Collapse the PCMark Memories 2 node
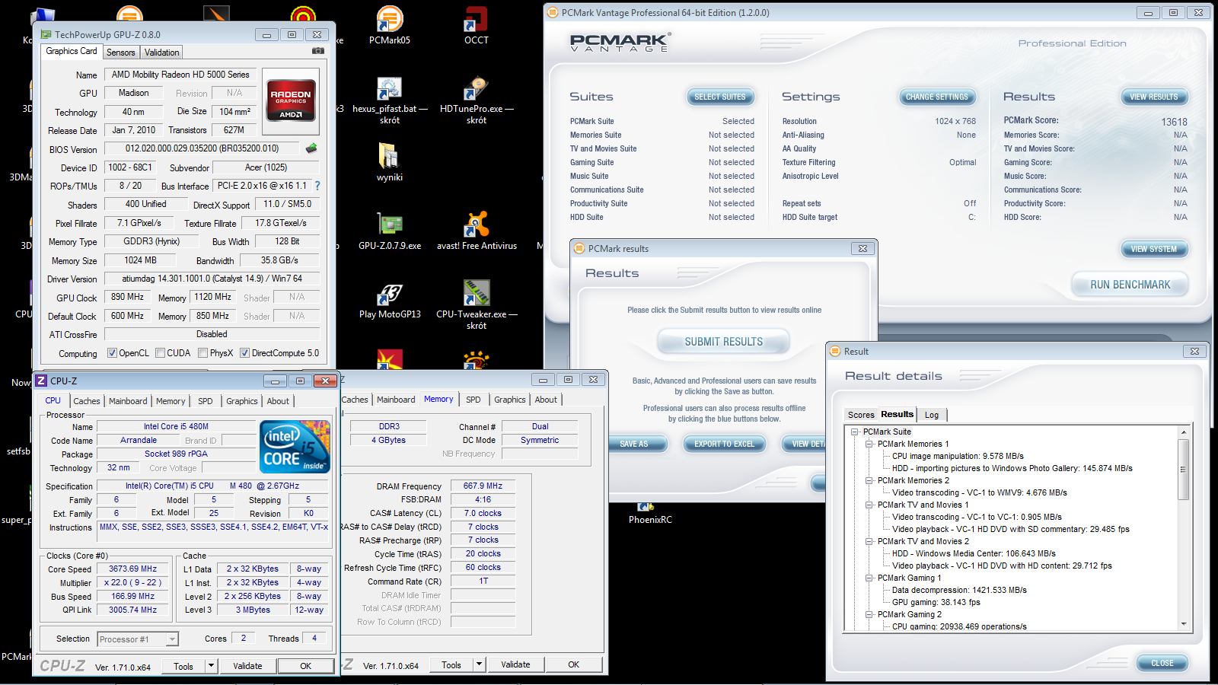Screen dimensions: 1218x685 click(869, 480)
